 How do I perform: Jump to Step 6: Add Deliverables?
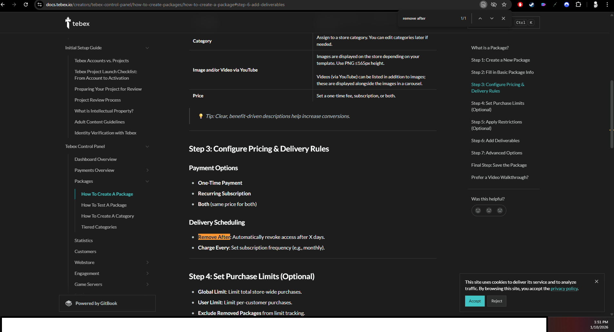tap(495, 141)
